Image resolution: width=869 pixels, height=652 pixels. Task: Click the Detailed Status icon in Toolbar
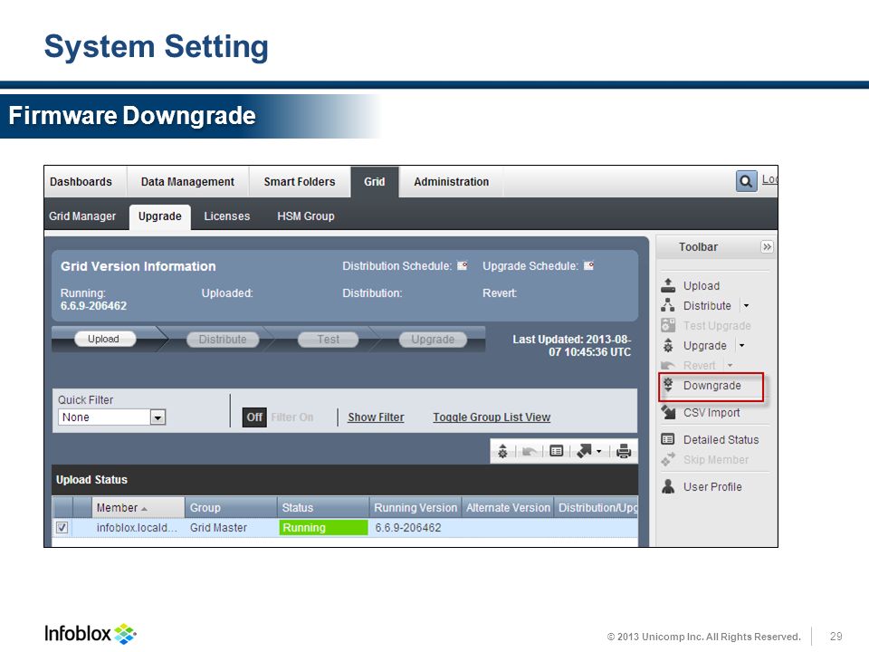click(668, 439)
